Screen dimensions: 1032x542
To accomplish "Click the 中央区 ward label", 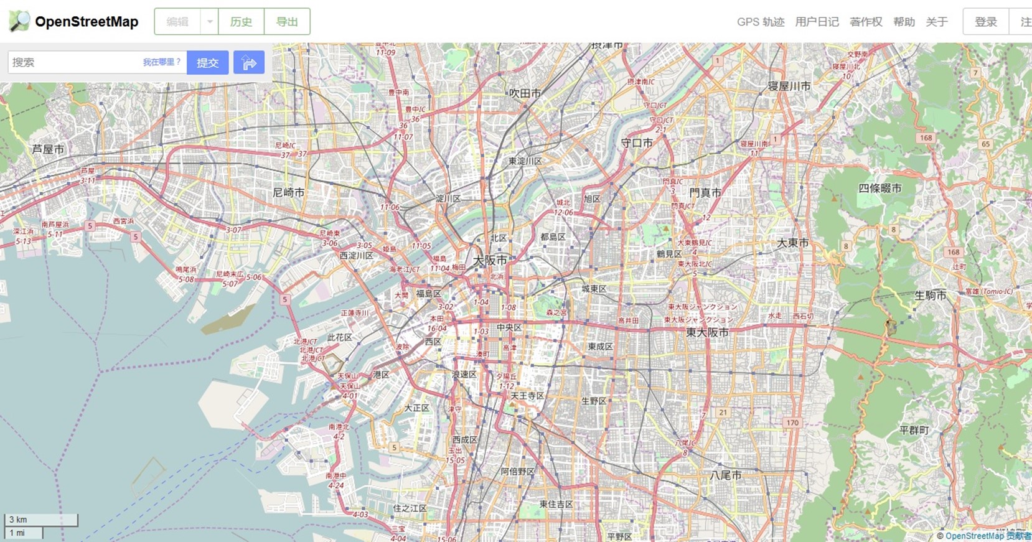I will coord(509,327).
